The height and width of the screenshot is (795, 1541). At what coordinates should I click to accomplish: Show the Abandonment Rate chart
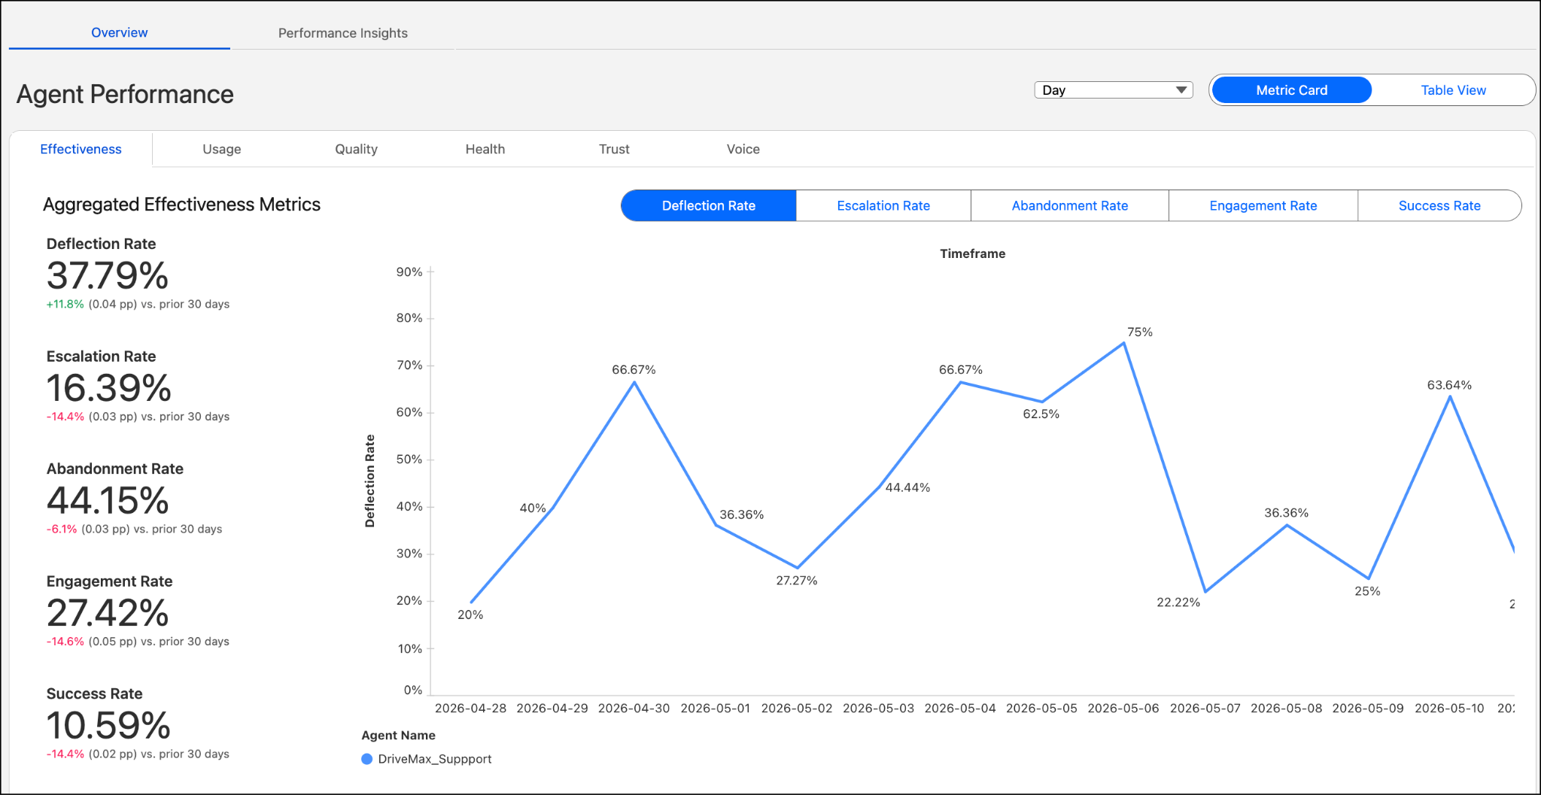(x=1069, y=206)
